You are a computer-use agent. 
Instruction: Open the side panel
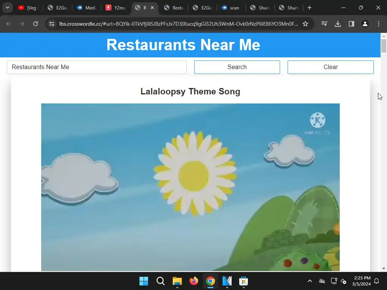[x=351, y=24]
